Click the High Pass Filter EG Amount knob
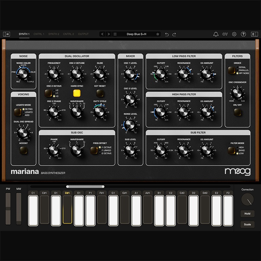The height and width of the screenshot is (261, 261). point(207,112)
